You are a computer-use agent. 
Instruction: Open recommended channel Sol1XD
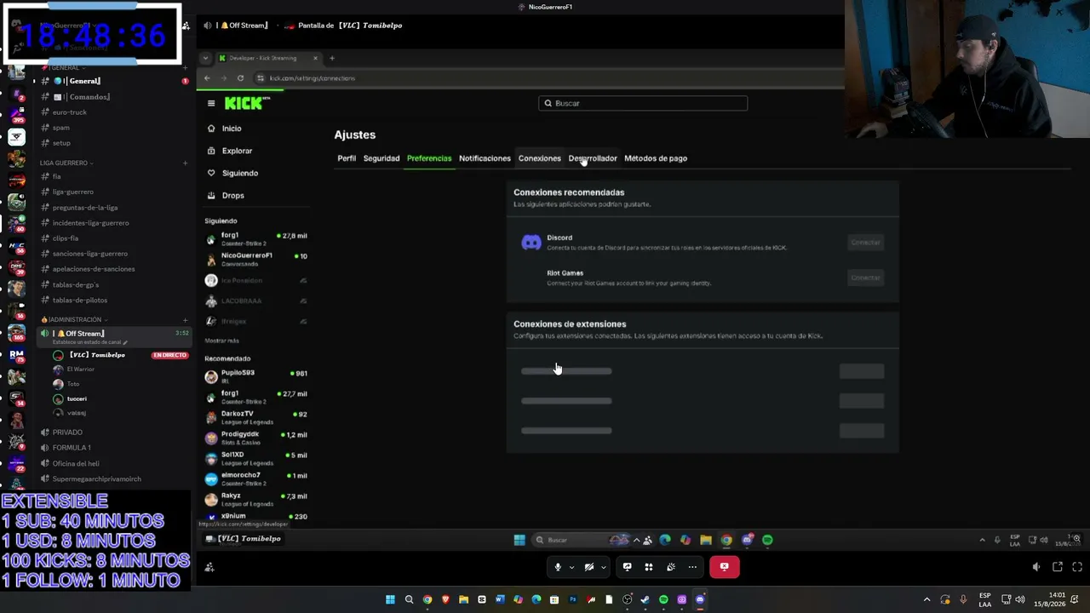(x=255, y=458)
